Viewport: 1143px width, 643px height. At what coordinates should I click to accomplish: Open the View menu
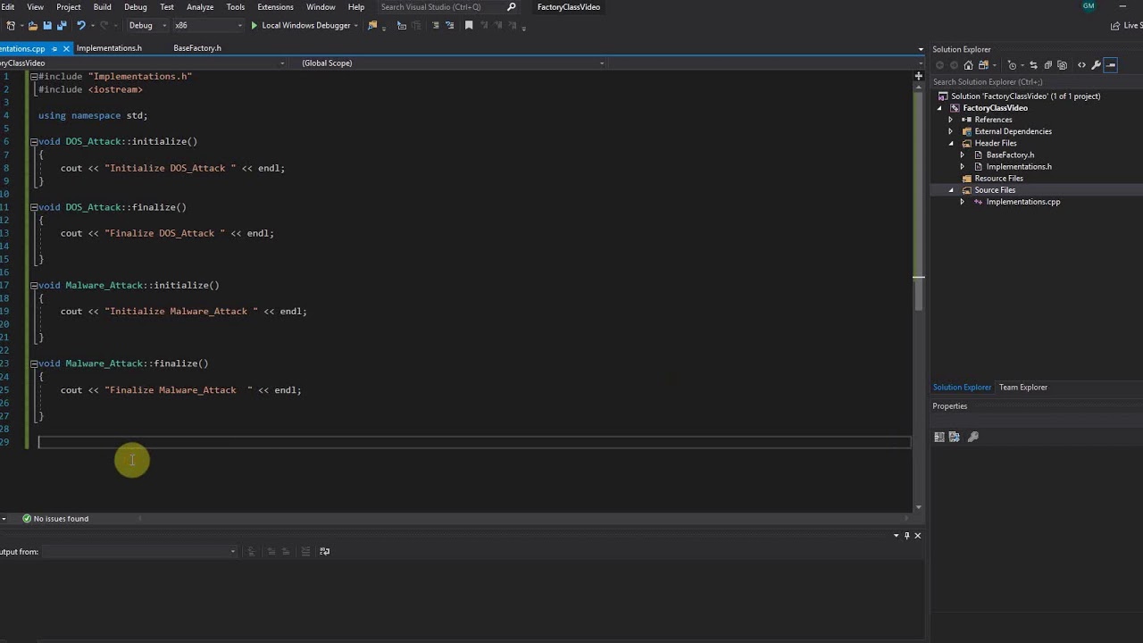(x=35, y=7)
